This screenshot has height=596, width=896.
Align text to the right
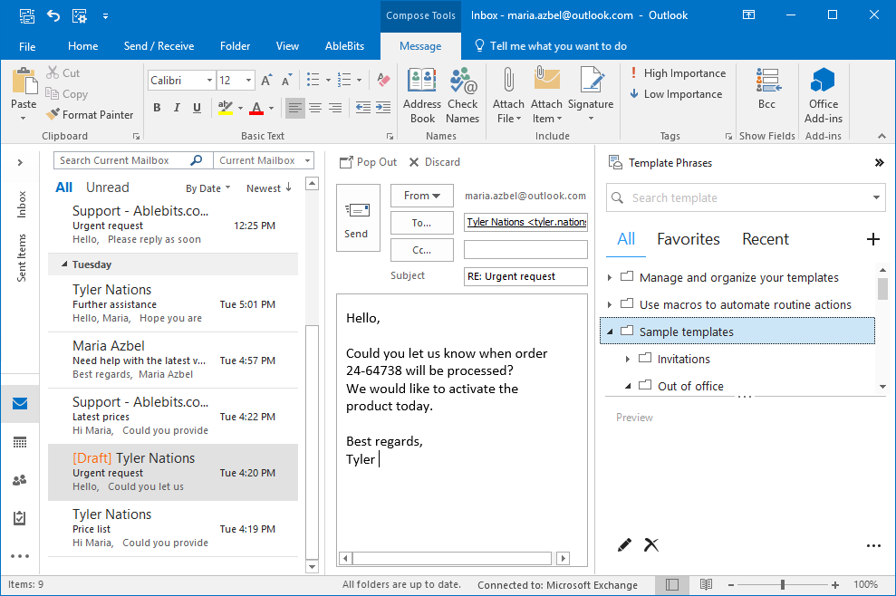(335, 108)
